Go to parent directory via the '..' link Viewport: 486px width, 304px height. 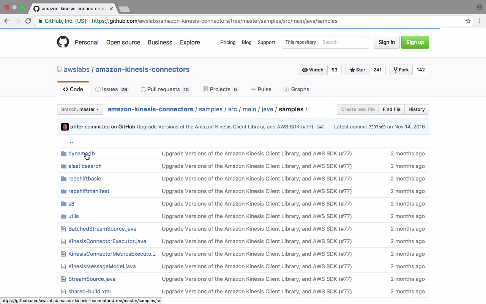tap(71, 141)
